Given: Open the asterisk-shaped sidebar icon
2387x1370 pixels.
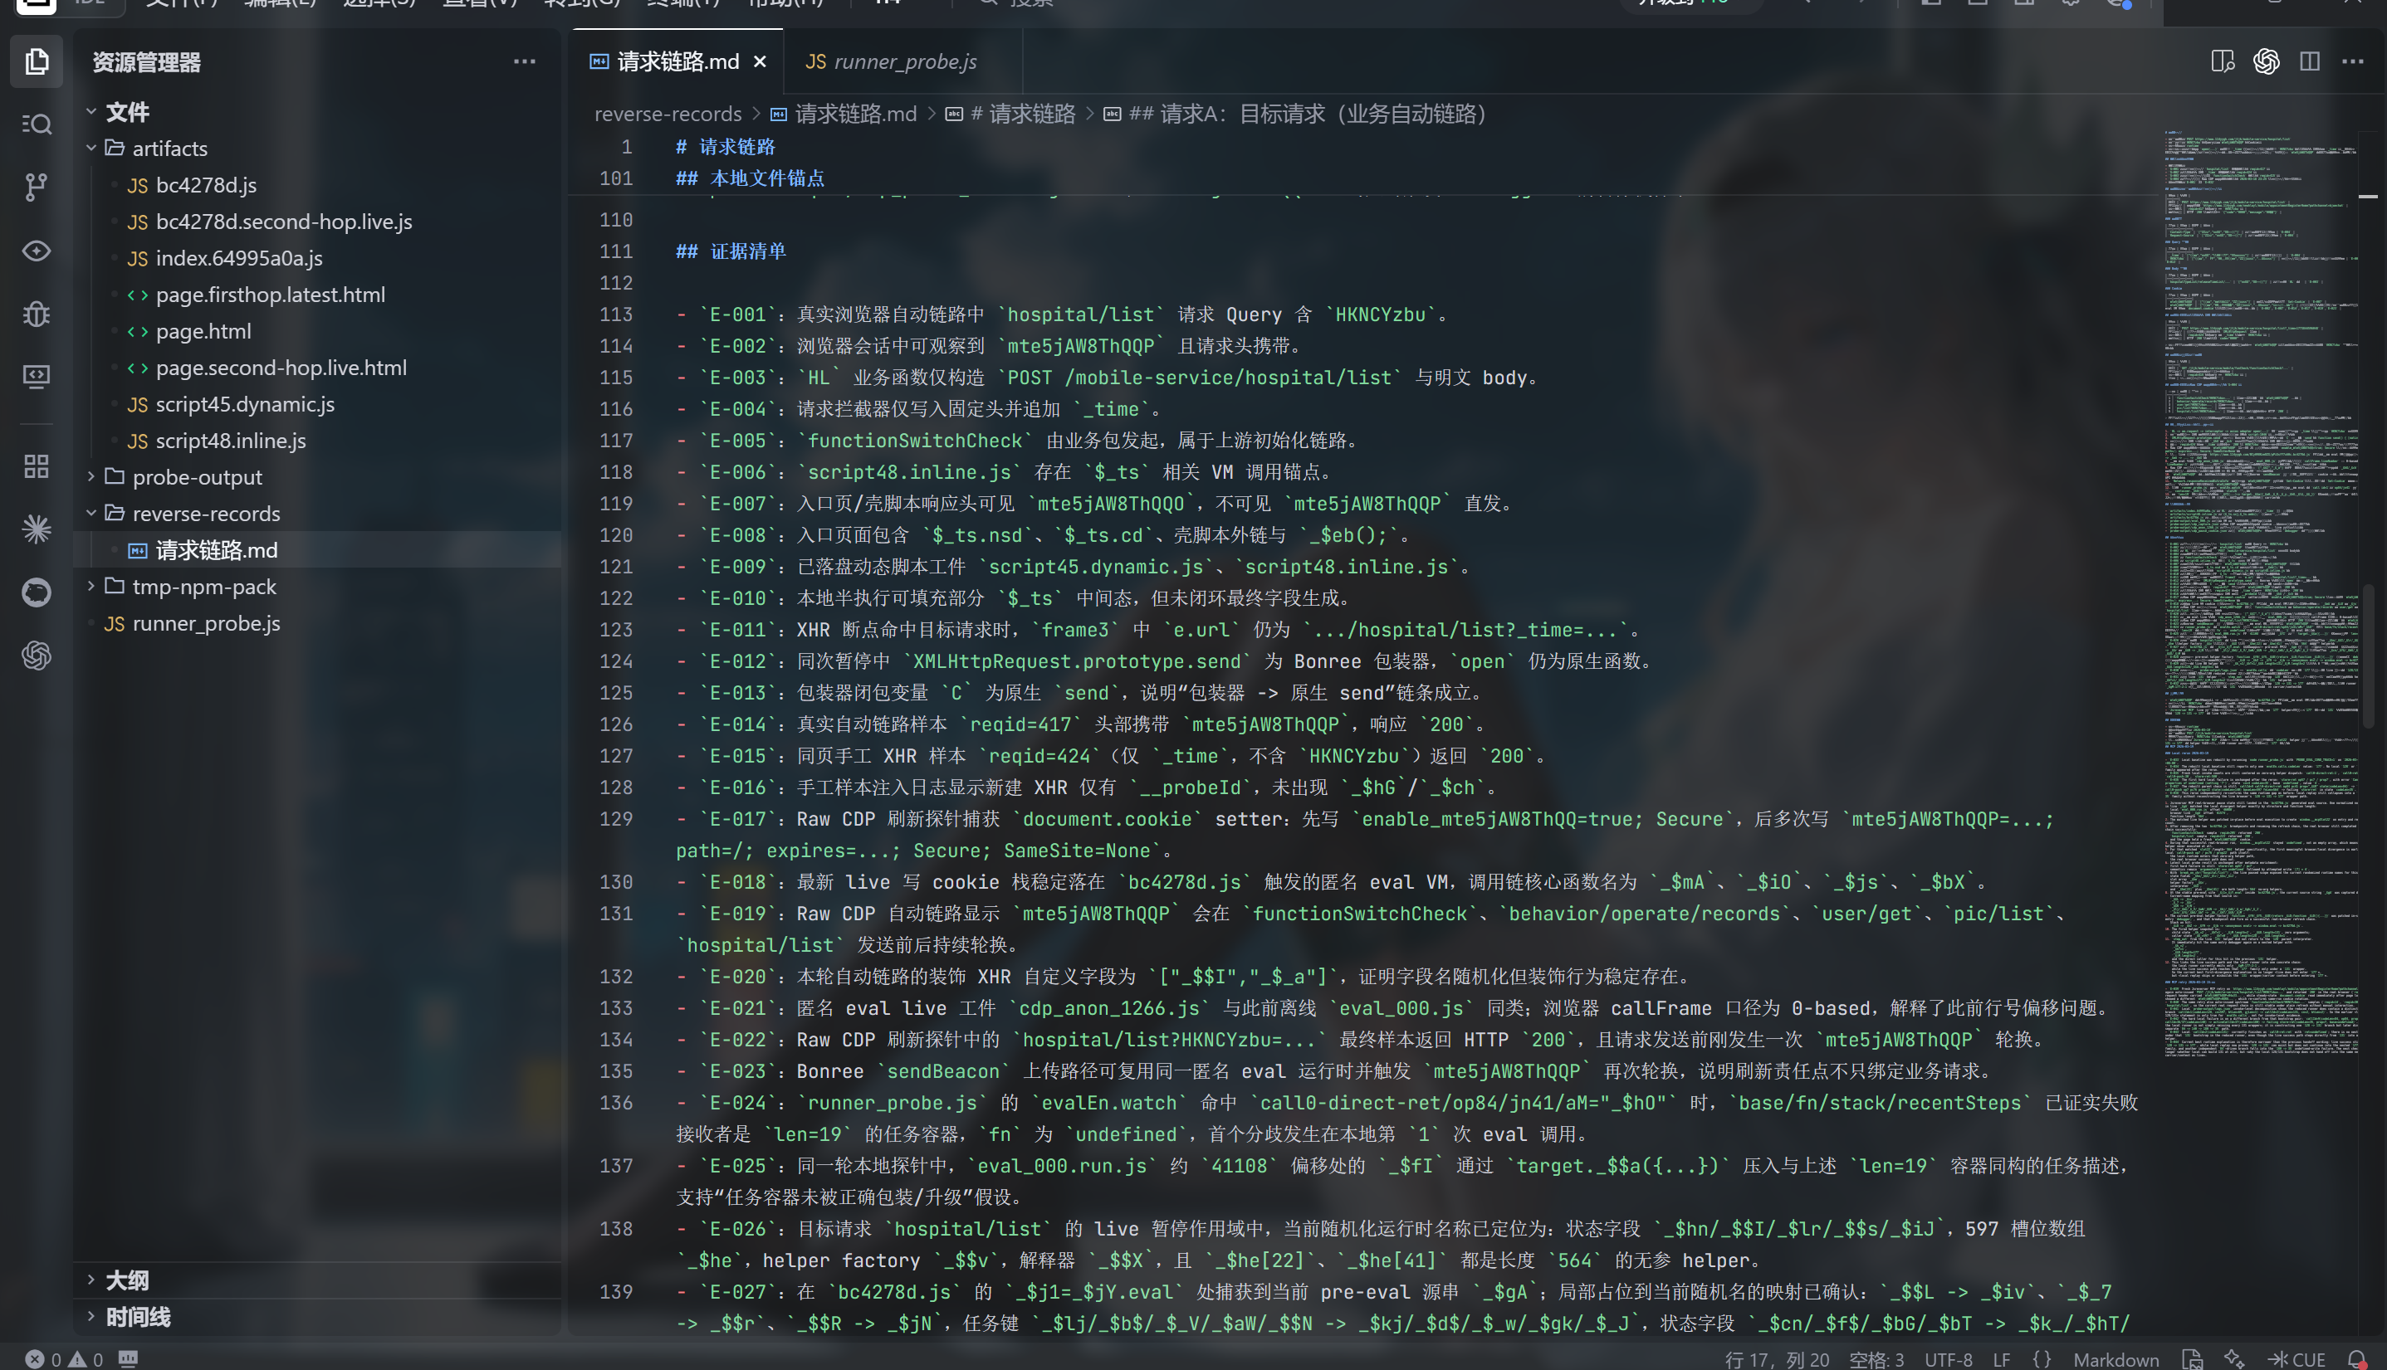Looking at the screenshot, I should pos(37,529).
